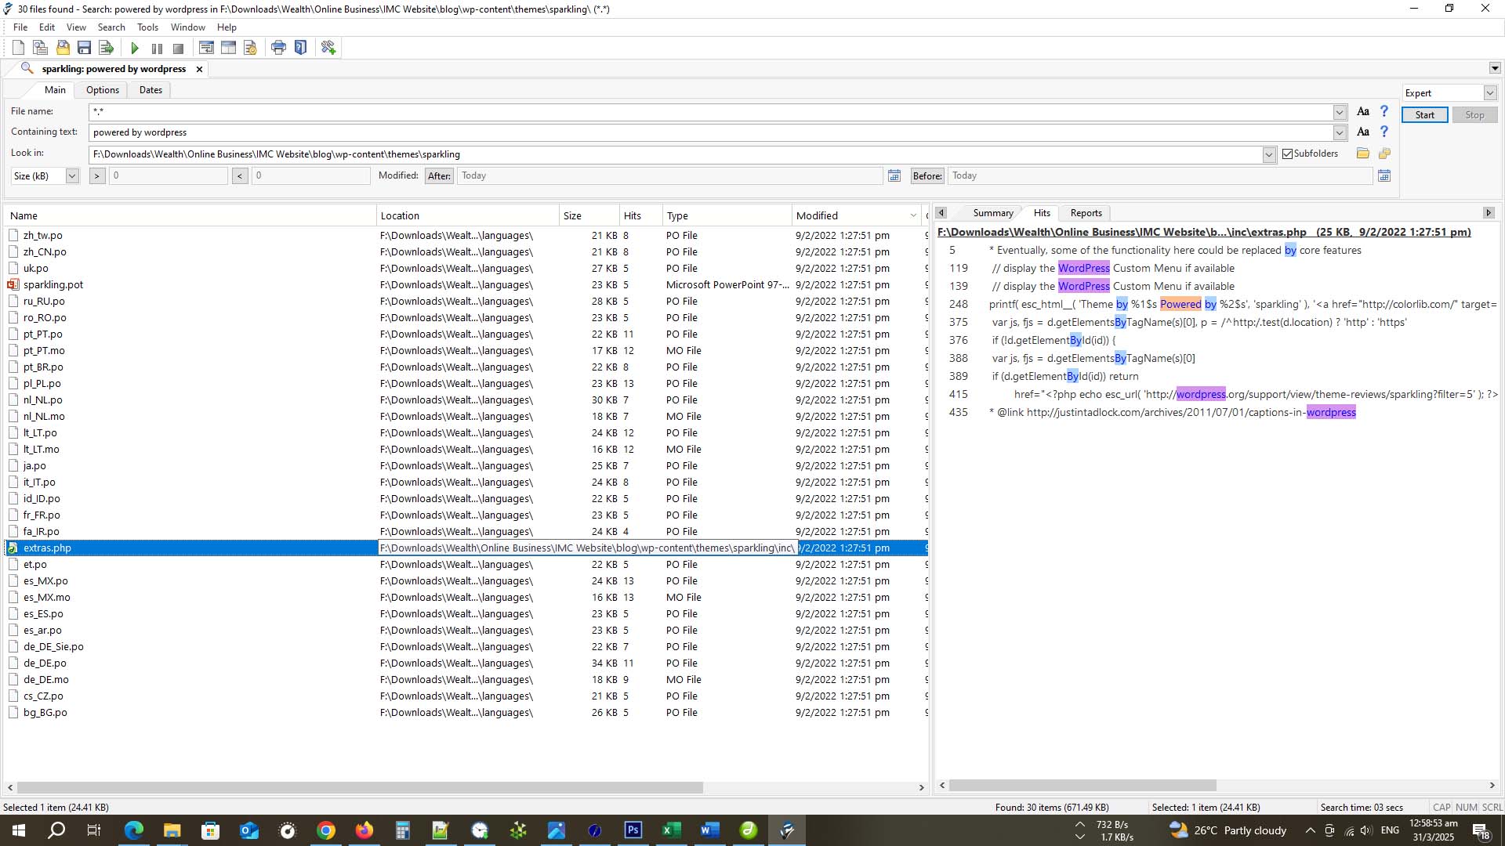Click the Modified column sort arrow

(x=913, y=215)
